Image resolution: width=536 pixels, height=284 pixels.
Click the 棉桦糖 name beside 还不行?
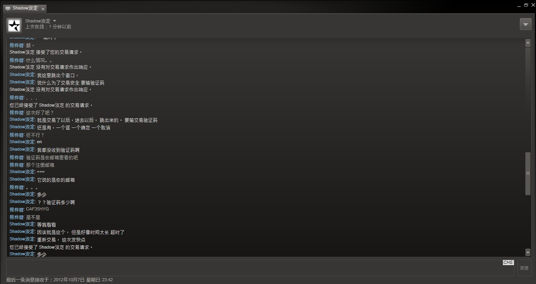click(x=17, y=135)
